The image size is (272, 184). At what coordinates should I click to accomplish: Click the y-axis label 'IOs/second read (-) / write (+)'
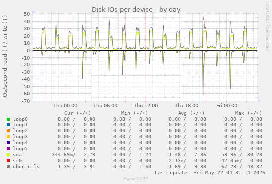point(5,57)
